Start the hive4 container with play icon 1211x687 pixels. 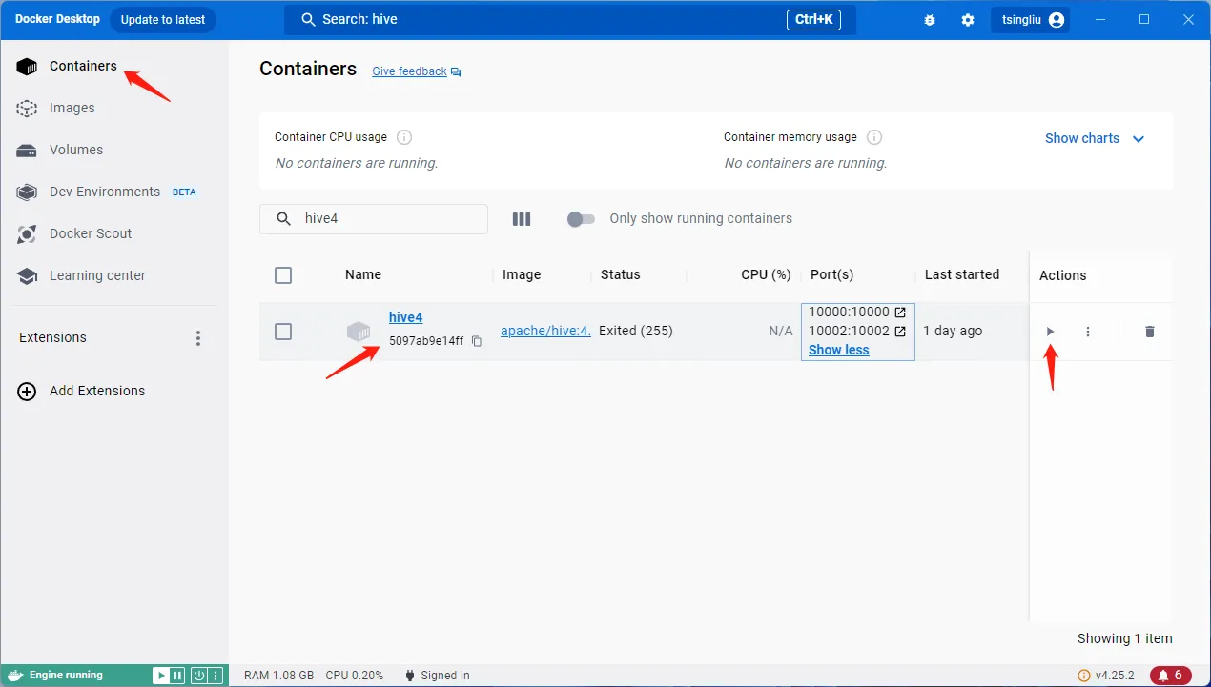tap(1050, 332)
